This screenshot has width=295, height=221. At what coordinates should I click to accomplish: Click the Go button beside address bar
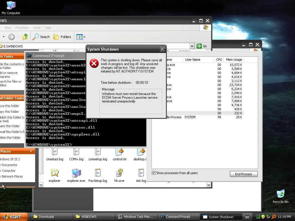(202, 46)
